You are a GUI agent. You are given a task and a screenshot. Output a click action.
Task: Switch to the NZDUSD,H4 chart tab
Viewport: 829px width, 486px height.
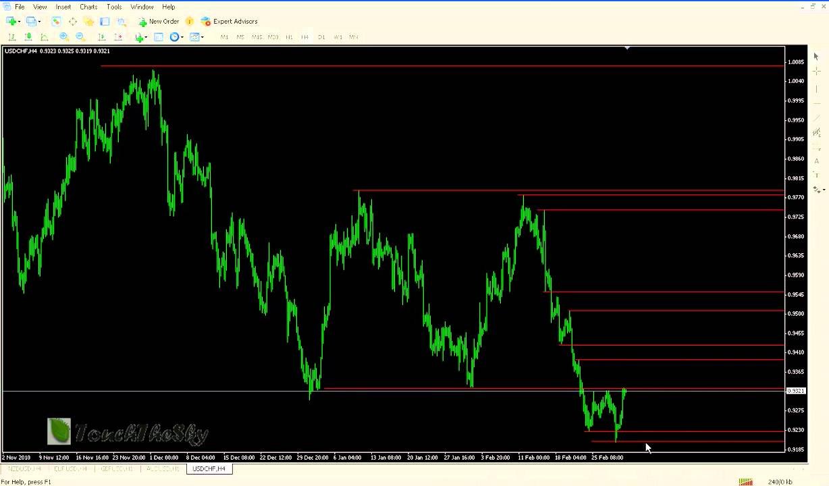pos(24,468)
